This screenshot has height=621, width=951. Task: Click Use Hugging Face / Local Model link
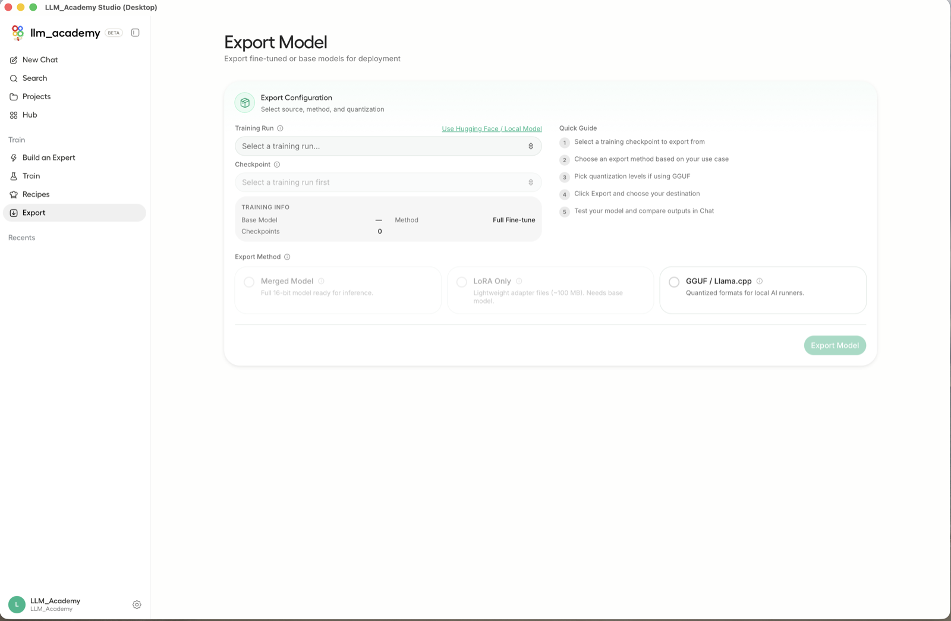click(492, 129)
